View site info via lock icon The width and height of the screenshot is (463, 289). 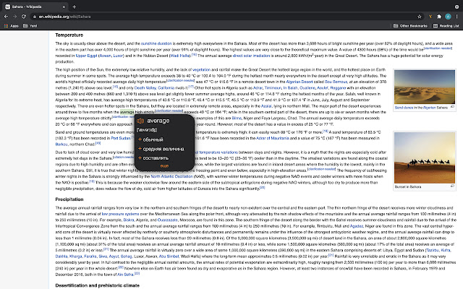click(x=35, y=17)
